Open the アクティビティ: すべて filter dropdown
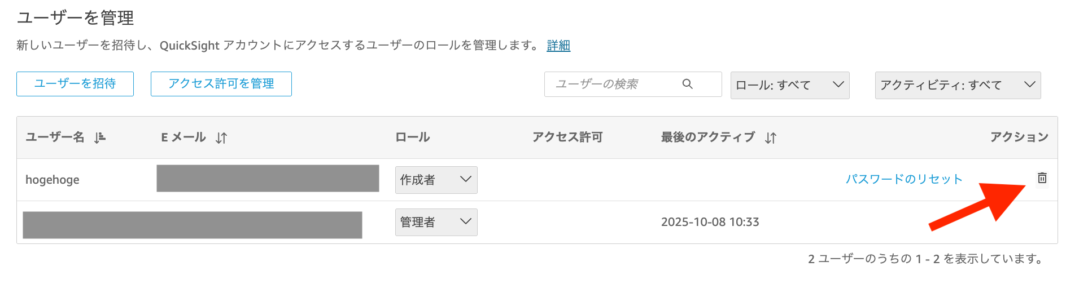Screen dimensions: 1066x284 957,85
